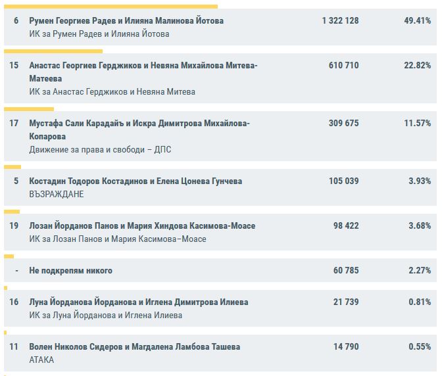The image size is (442, 376).
Task: Click the yellow bar above Герджиков row
Action: click(x=53, y=51)
